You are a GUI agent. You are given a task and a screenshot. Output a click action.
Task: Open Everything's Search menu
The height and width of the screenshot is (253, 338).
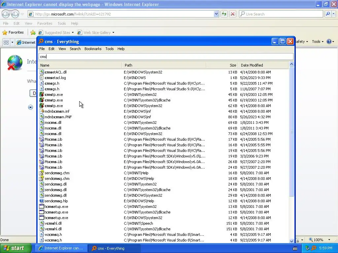75,49
